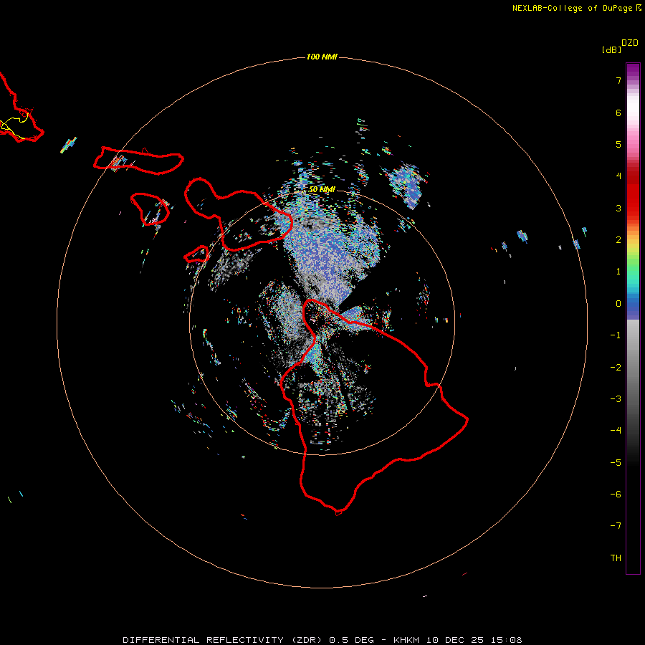Screen dimensions: 645x645
Task: Click the 'DIFFERENTIAL REFLECTIVITY (ZDR) 0.5 DEG' caption
Action: pos(248,640)
